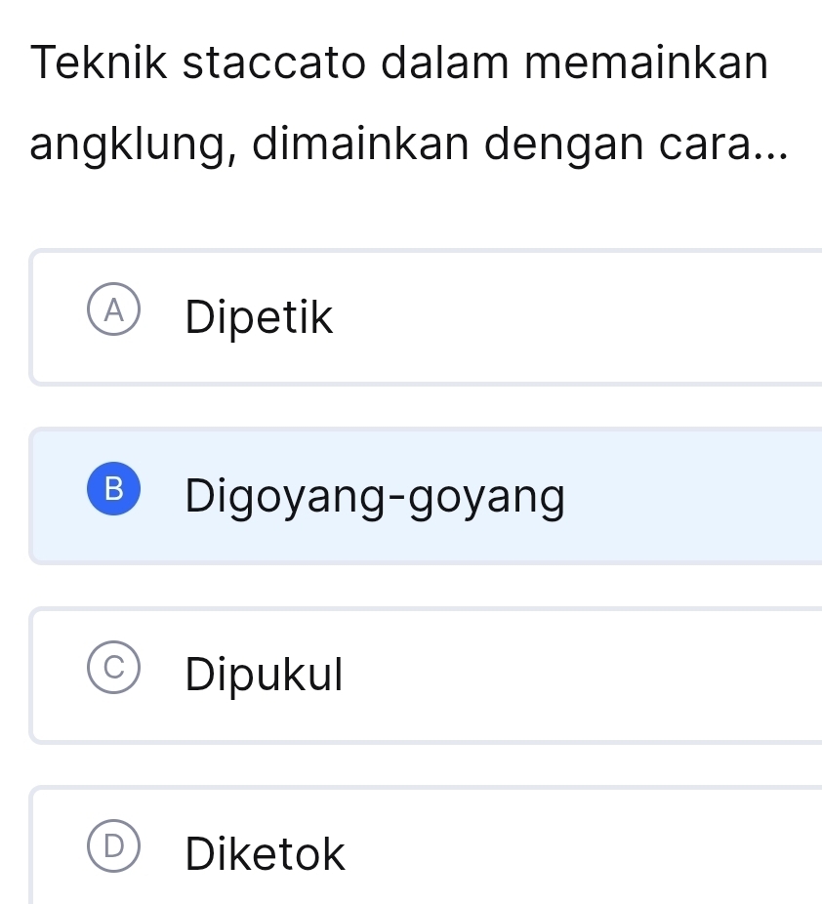The image size is (822, 904).
Task: Choose the "Dipukul" answer text
Action: (265, 675)
